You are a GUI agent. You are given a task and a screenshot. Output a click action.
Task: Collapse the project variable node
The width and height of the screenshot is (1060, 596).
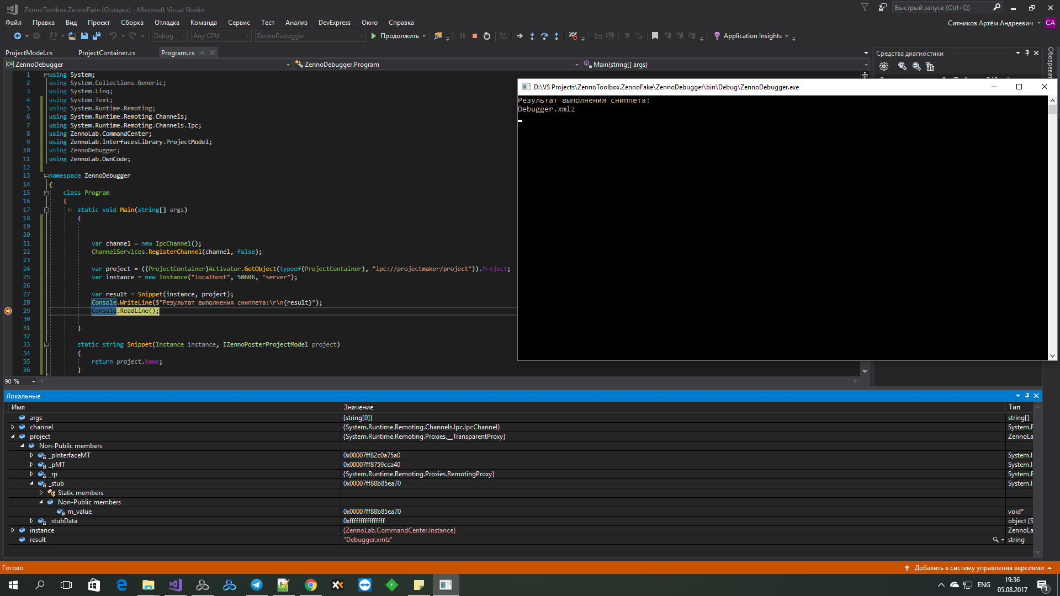coord(13,437)
